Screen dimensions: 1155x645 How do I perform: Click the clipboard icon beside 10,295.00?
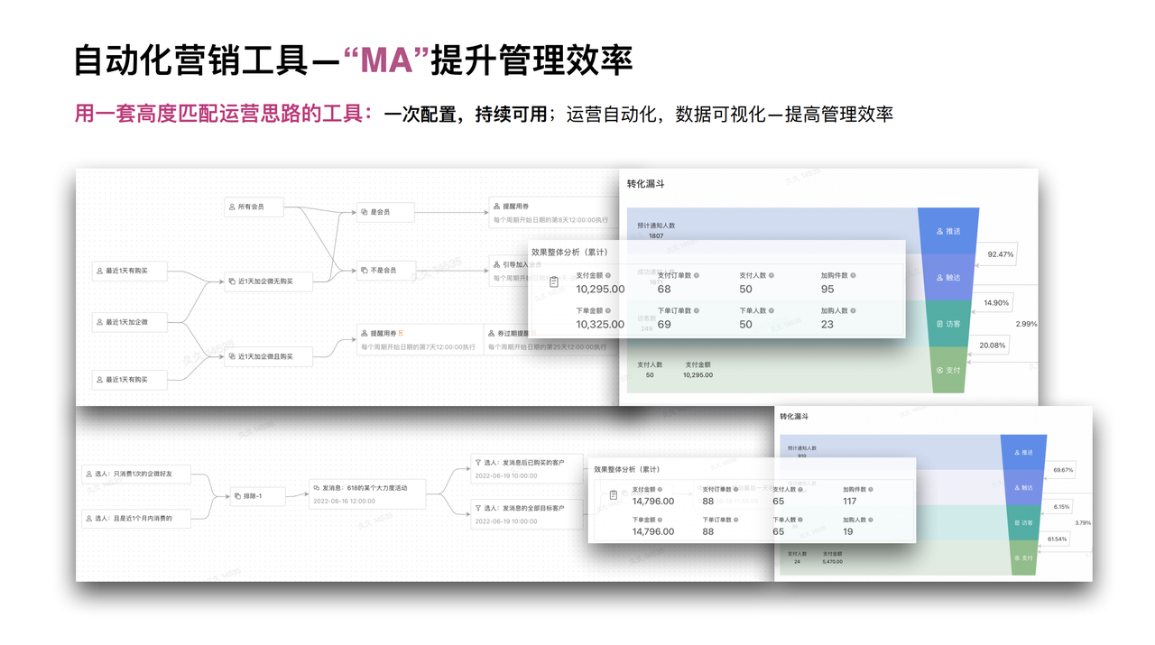(554, 281)
